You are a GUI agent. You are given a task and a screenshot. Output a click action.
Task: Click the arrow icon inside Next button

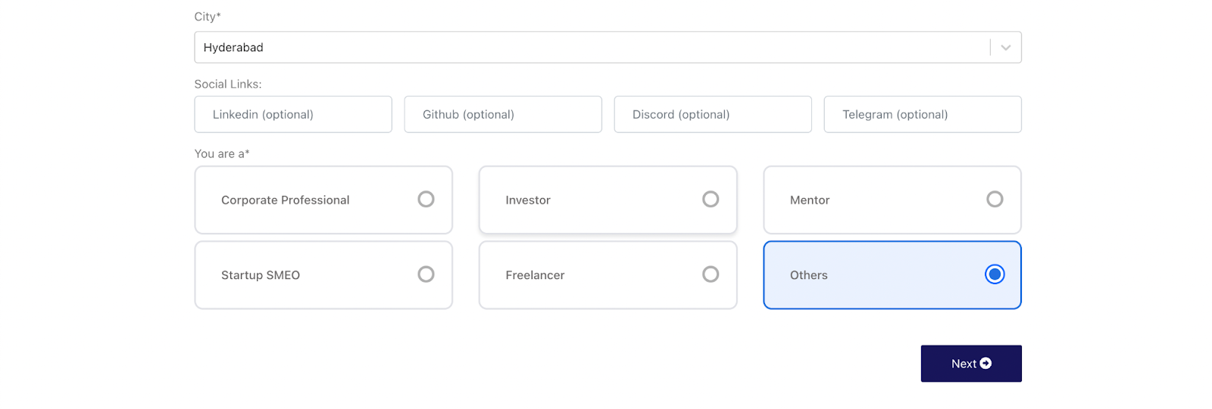pos(986,364)
